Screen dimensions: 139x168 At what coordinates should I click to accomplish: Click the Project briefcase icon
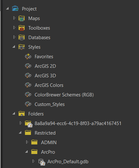(15, 9)
